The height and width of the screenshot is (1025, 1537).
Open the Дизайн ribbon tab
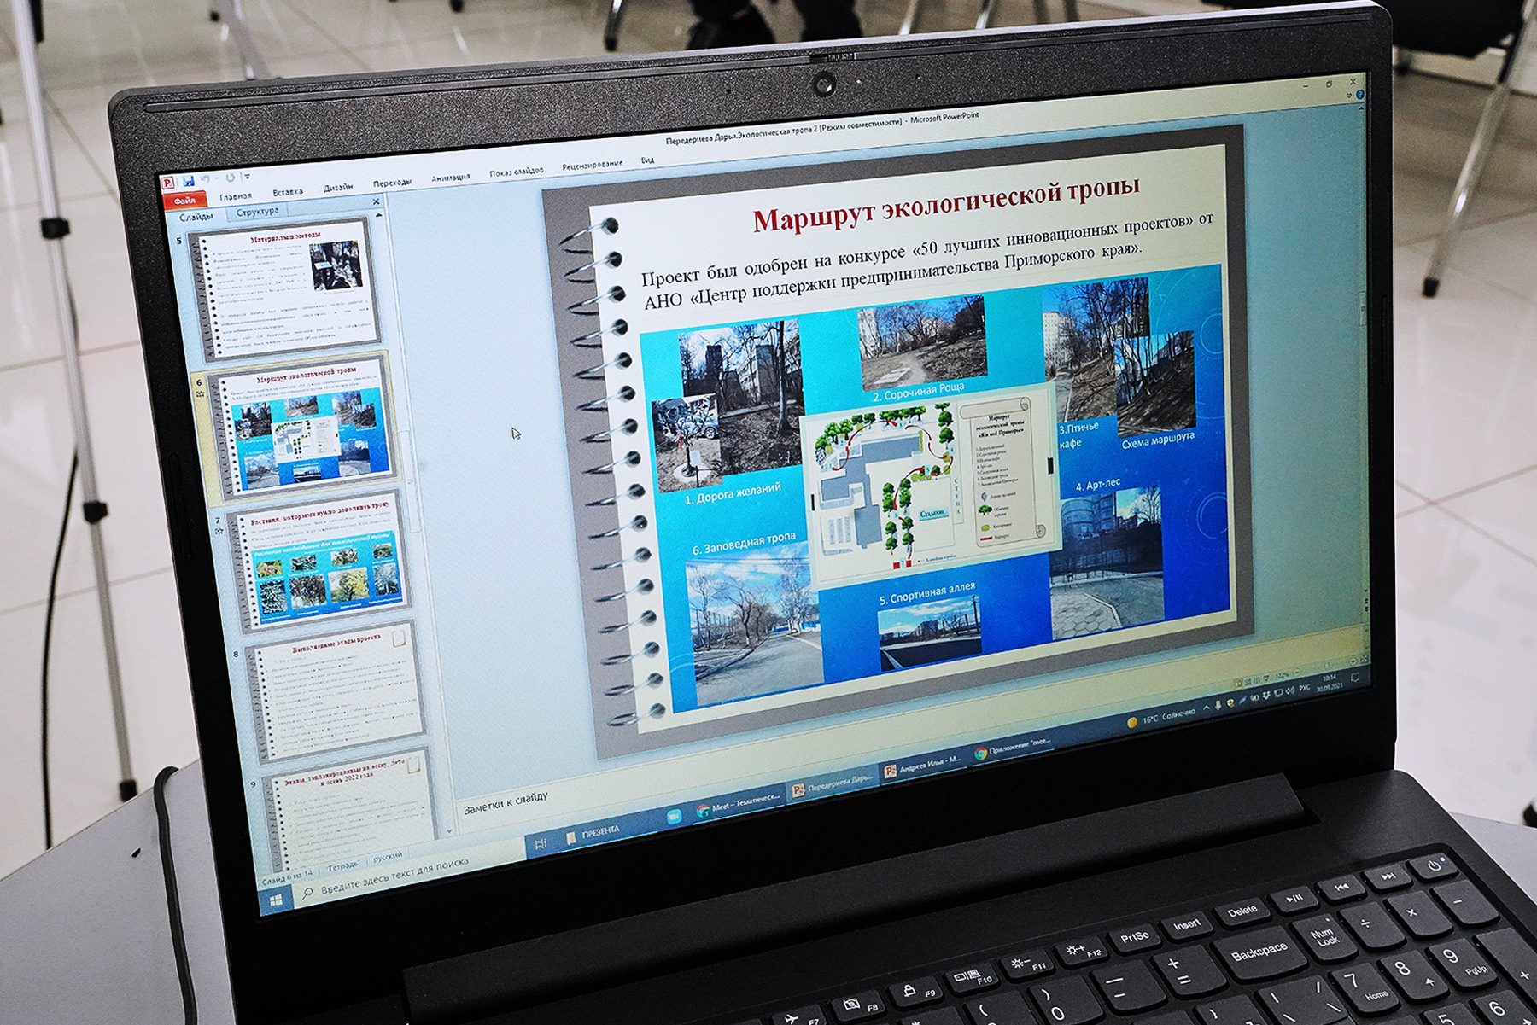338,188
